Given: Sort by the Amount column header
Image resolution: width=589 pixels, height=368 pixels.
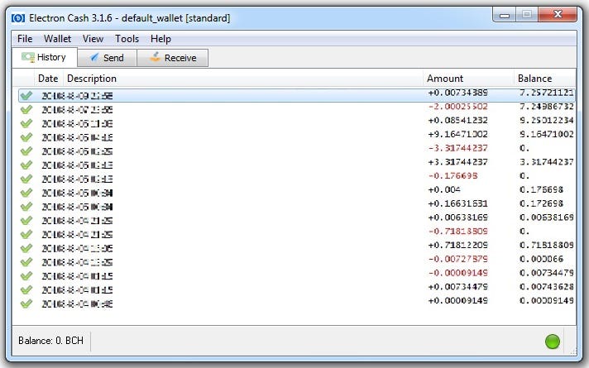Looking at the screenshot, I should (x=468, y=79).
